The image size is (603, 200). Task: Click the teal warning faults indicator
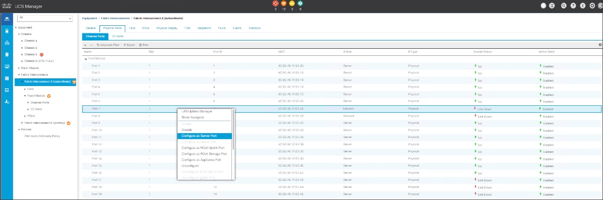pyautogui.click(x=300, y=3)
